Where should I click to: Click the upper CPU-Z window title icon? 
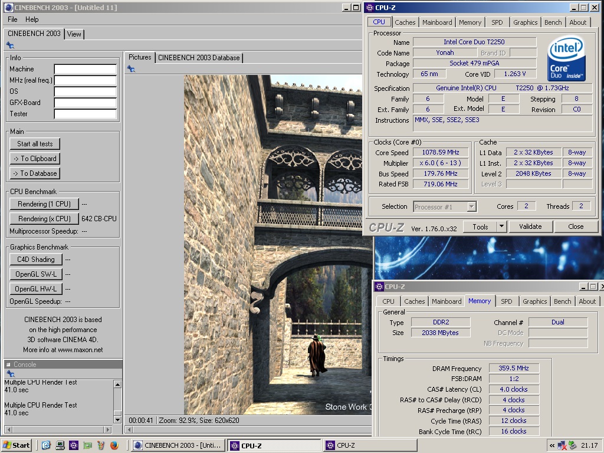pos(370,7)
